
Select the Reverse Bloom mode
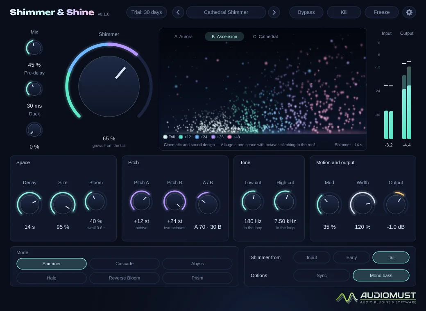click(125, 278)
